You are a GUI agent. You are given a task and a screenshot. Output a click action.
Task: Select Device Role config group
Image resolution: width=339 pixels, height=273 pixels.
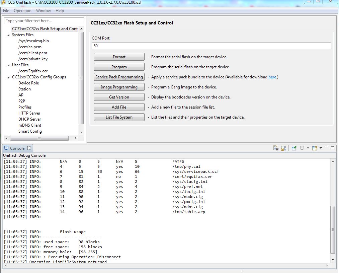[x=28, y=83]
